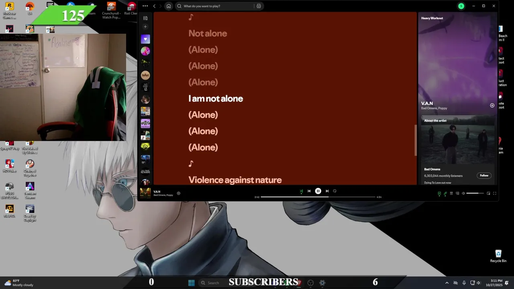
Task: Open V.A.N title in player bar
Action: point(157,191)
